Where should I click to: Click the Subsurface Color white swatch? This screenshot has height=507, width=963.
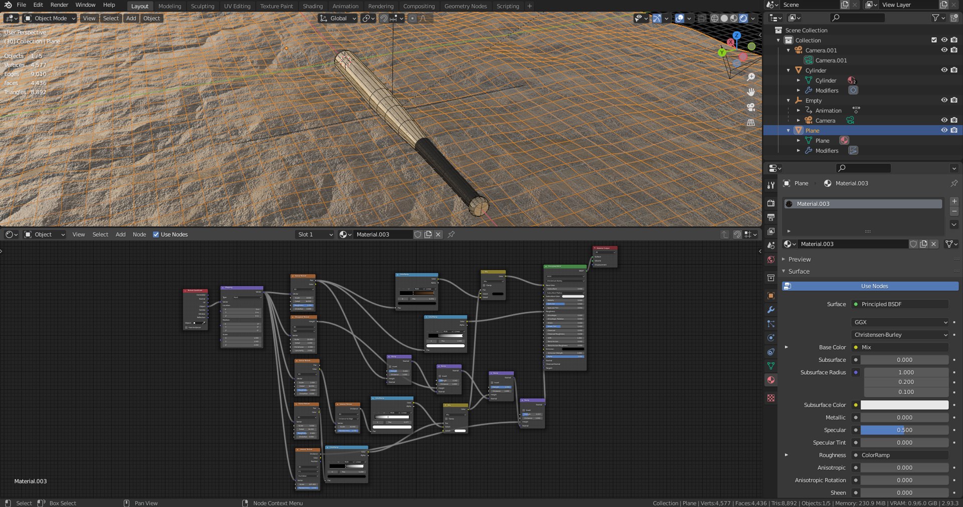(x=904, y=405)
